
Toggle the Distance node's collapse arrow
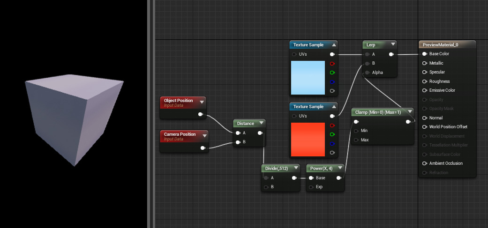[x=261, y=124]
